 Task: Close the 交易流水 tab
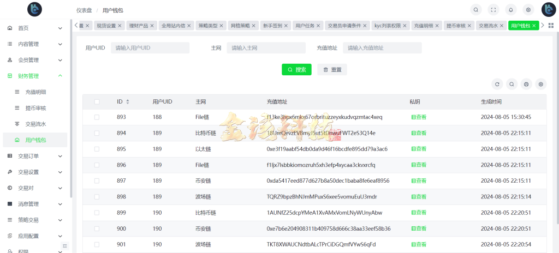(502, 26)
